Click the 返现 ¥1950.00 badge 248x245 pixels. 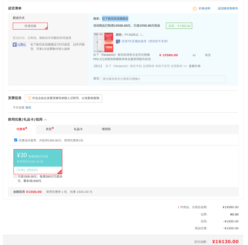pyautogui.click(x=179, y=26)
